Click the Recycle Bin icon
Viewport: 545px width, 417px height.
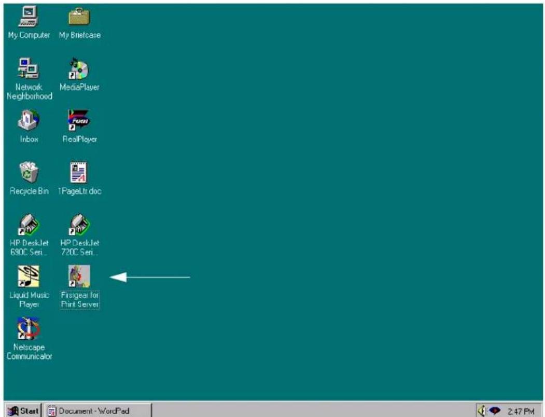coord(29,172)
